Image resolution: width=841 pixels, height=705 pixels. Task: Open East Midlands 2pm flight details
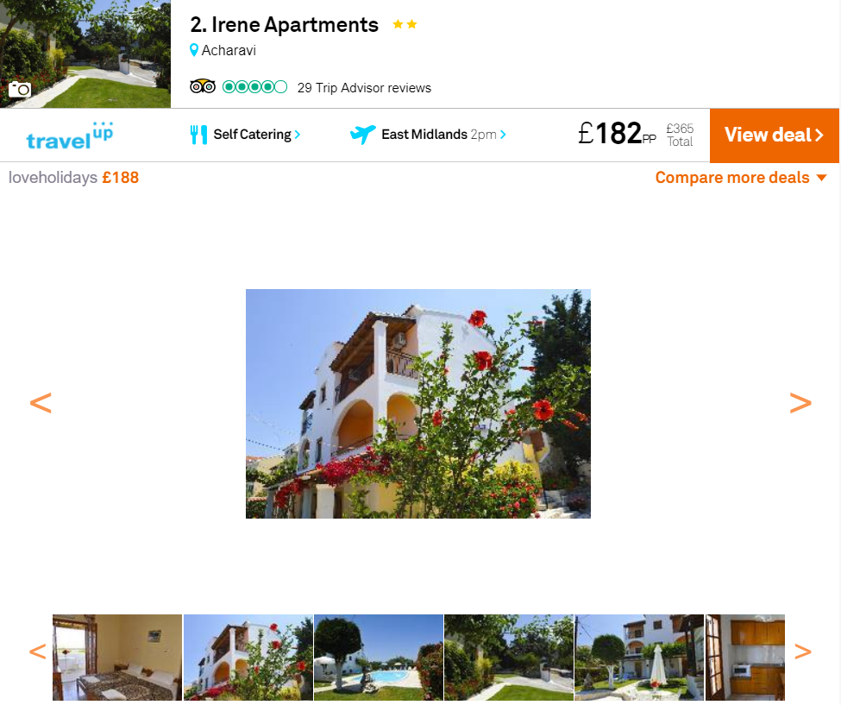point(443,135)
